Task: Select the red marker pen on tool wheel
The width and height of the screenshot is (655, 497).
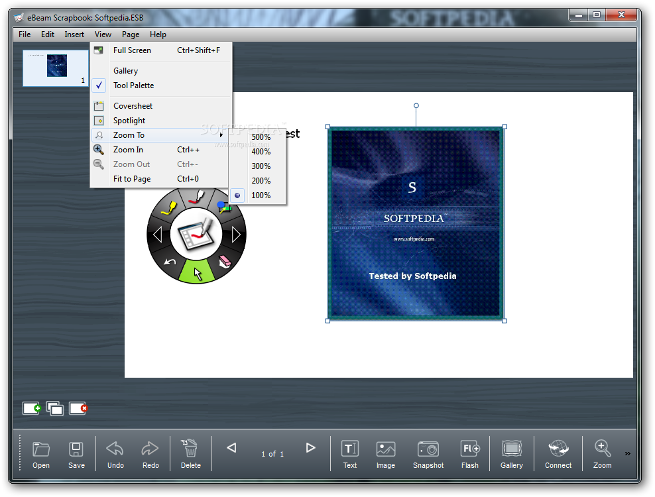Action: pos(196,197)
